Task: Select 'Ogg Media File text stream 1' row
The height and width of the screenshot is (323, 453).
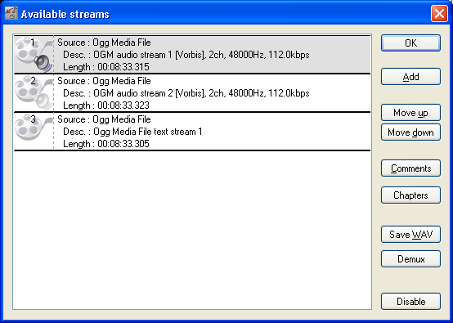Action: (192, 132)
